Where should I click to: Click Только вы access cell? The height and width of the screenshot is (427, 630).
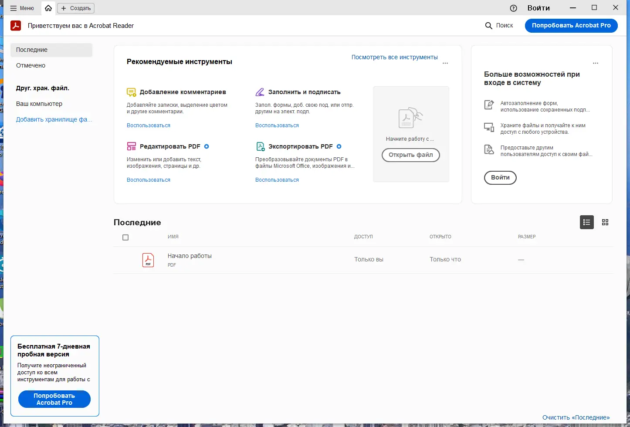pyautogui.click(x=369, y=259)
